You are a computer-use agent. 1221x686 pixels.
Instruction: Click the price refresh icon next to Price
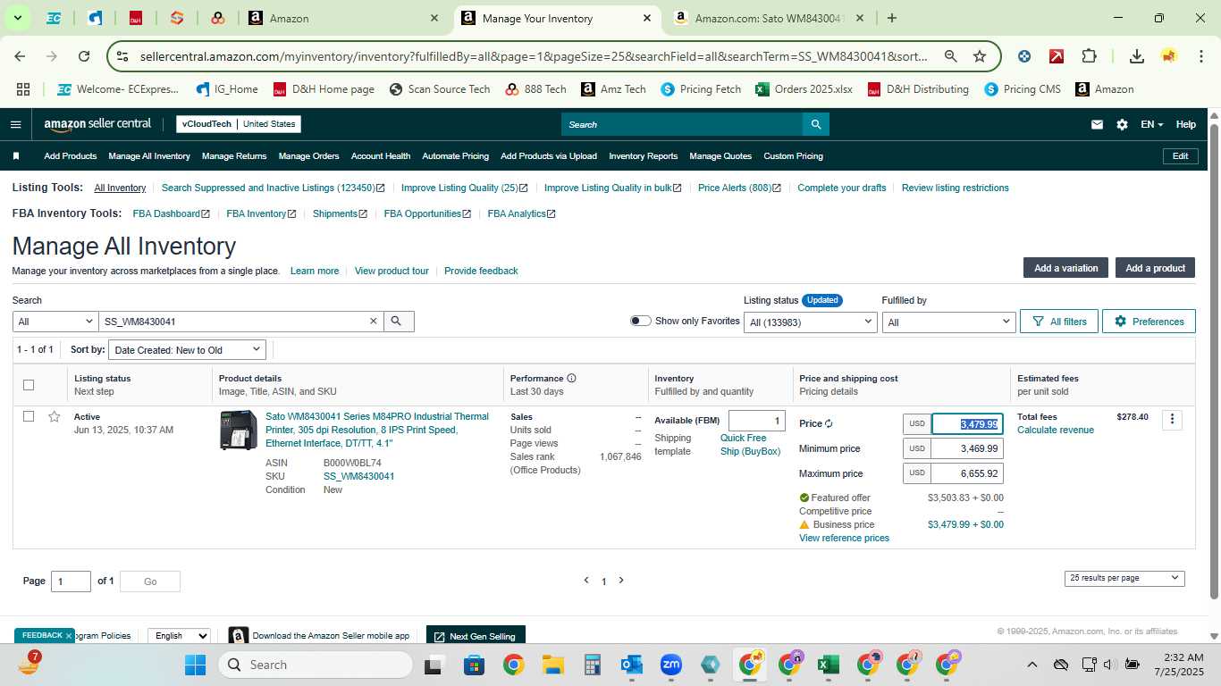pyautogui.click(x=829, y=423)
